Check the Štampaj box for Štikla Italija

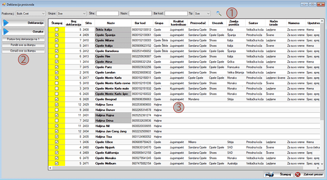[x=57, y=30]
